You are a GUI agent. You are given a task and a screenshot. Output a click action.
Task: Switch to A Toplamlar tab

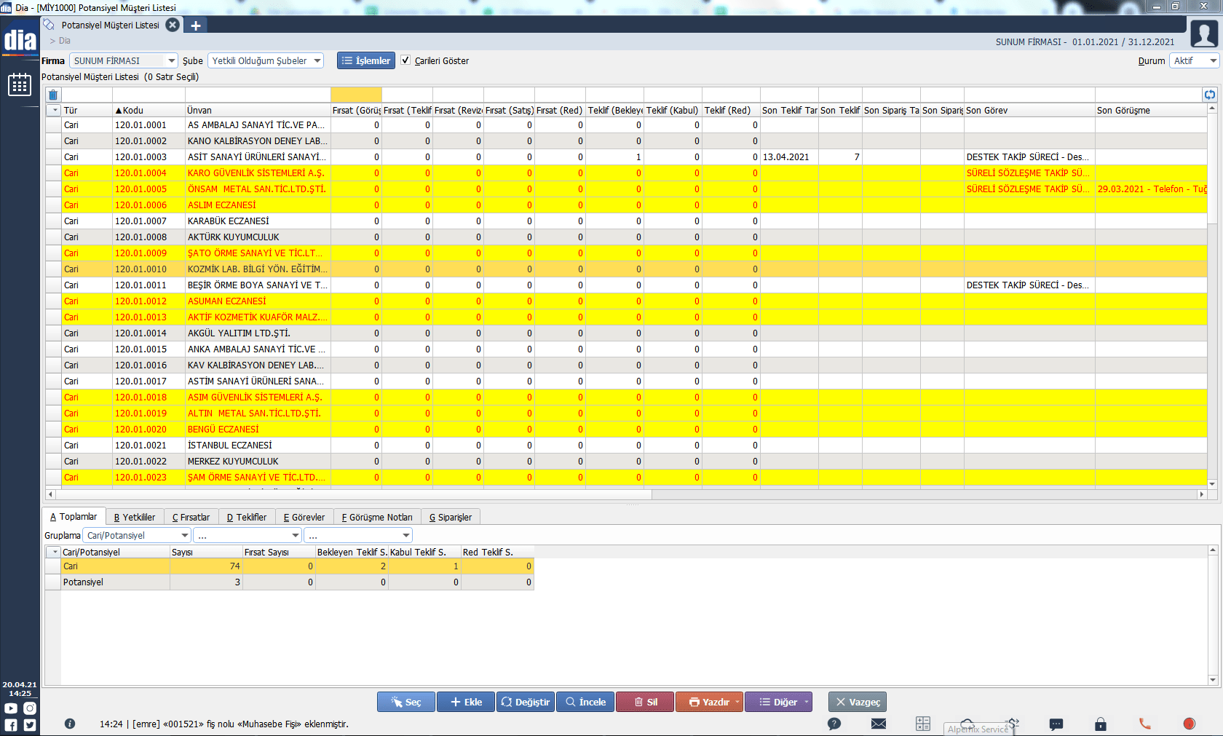[74, 517]
